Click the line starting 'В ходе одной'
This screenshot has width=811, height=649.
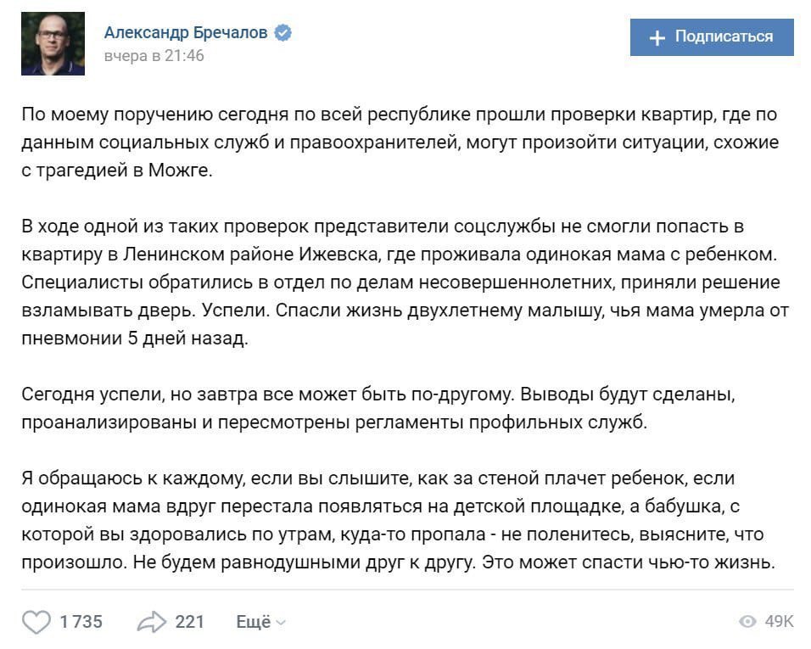[383, 227]
